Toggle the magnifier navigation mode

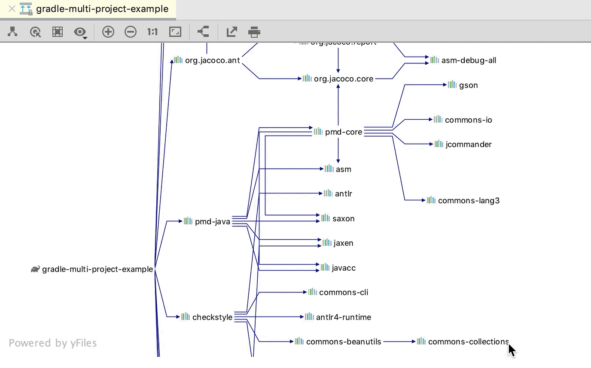pos(35,31)
